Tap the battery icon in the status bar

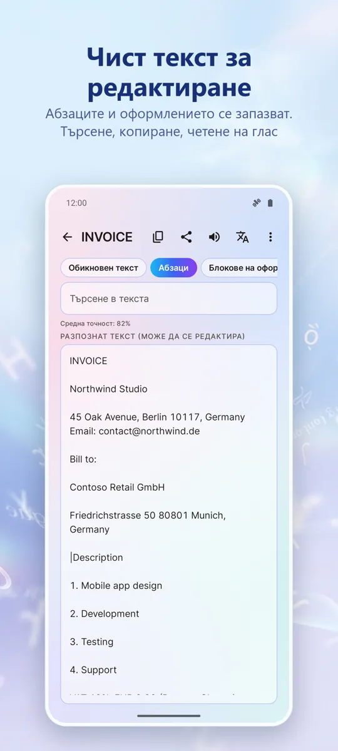[x=270, y=203]
